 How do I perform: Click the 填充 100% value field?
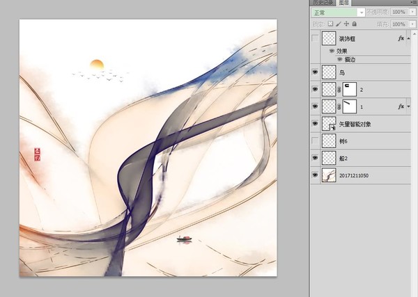click(x=399, y=24)
